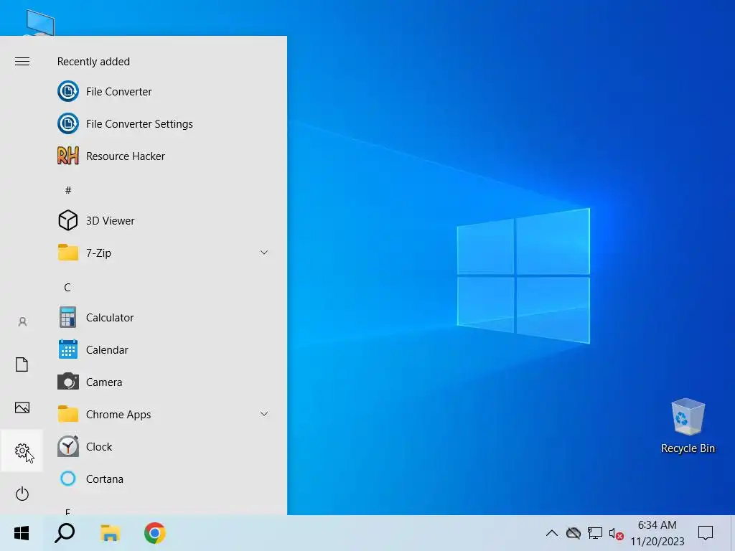This screenshot has height=551, width=735.
Task: Select the Recycle Bin desktop icon
Action: pos(688,425)
